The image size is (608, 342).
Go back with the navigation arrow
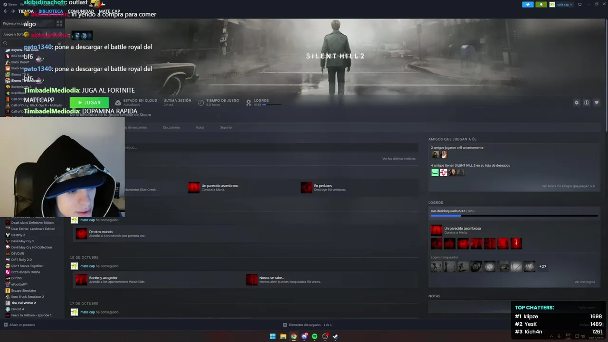[x=5, y=11]
